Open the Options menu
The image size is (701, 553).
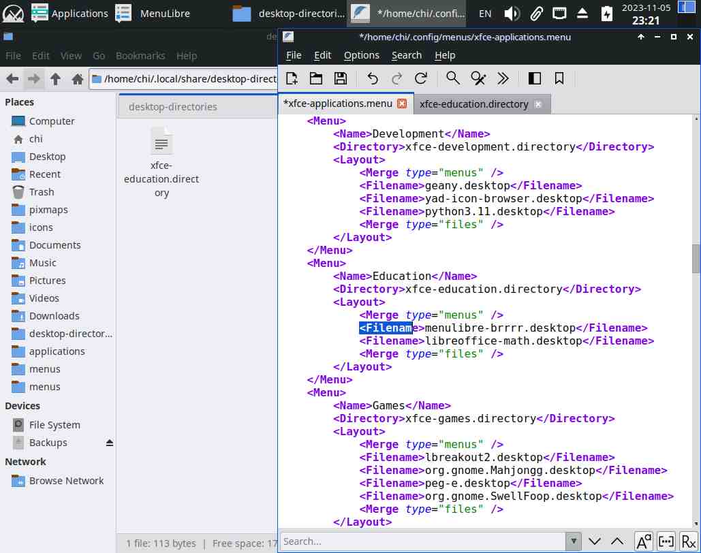[361, 55]
